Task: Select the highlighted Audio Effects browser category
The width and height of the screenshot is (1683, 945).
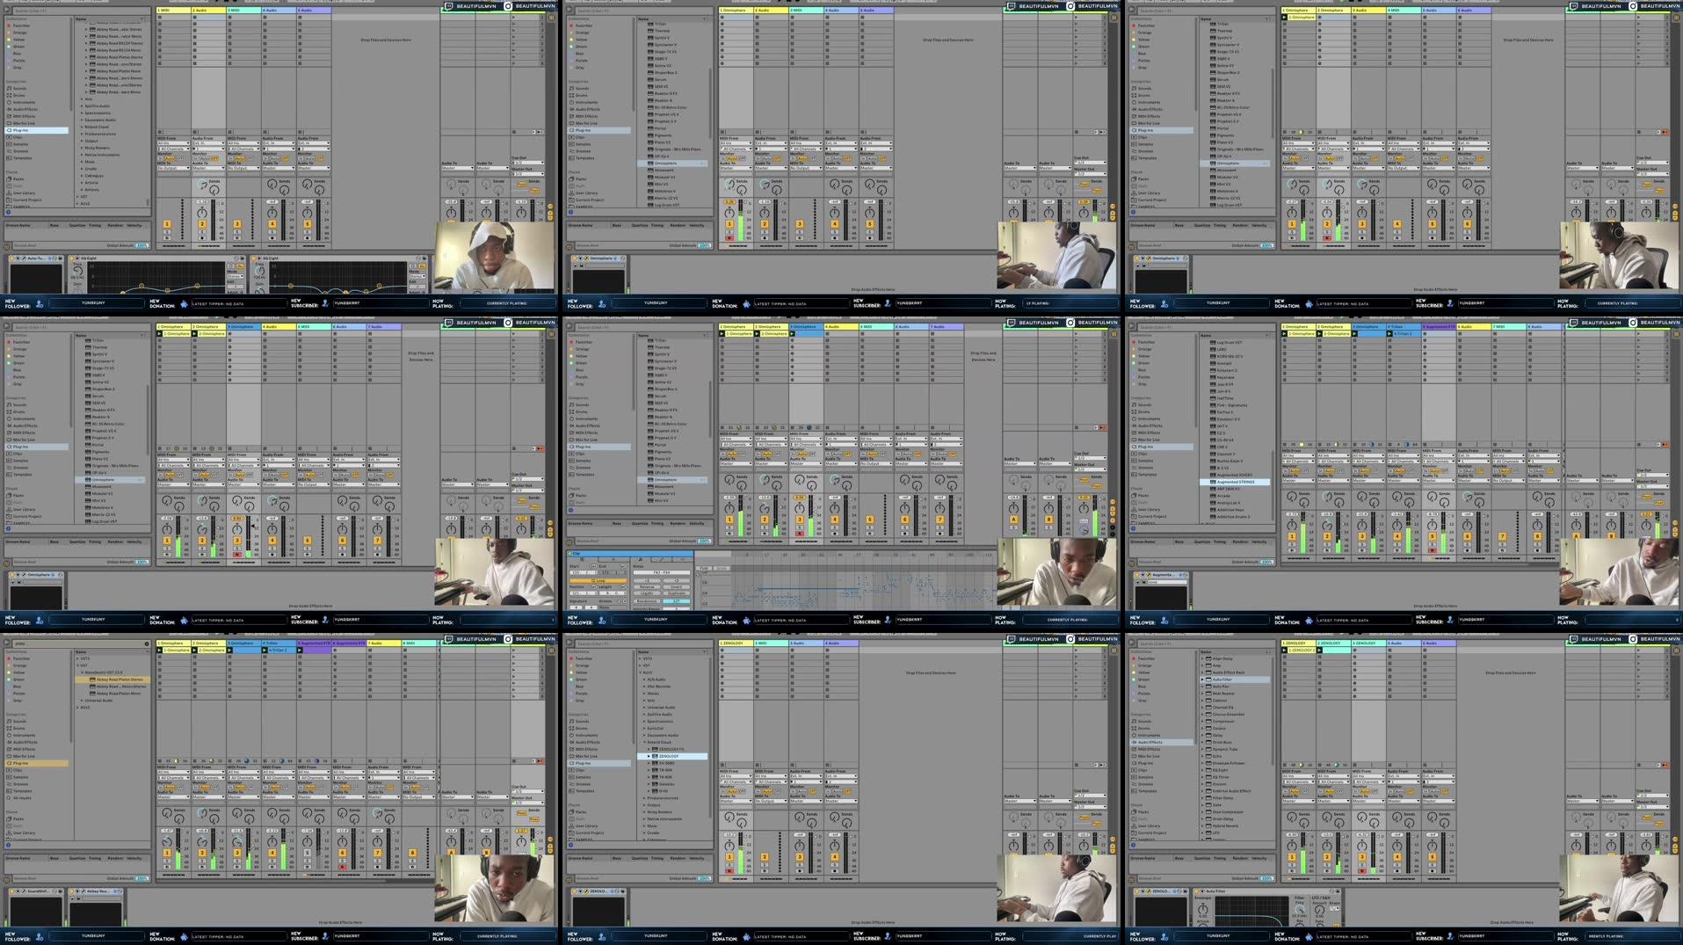Action: click(1163, 742)
